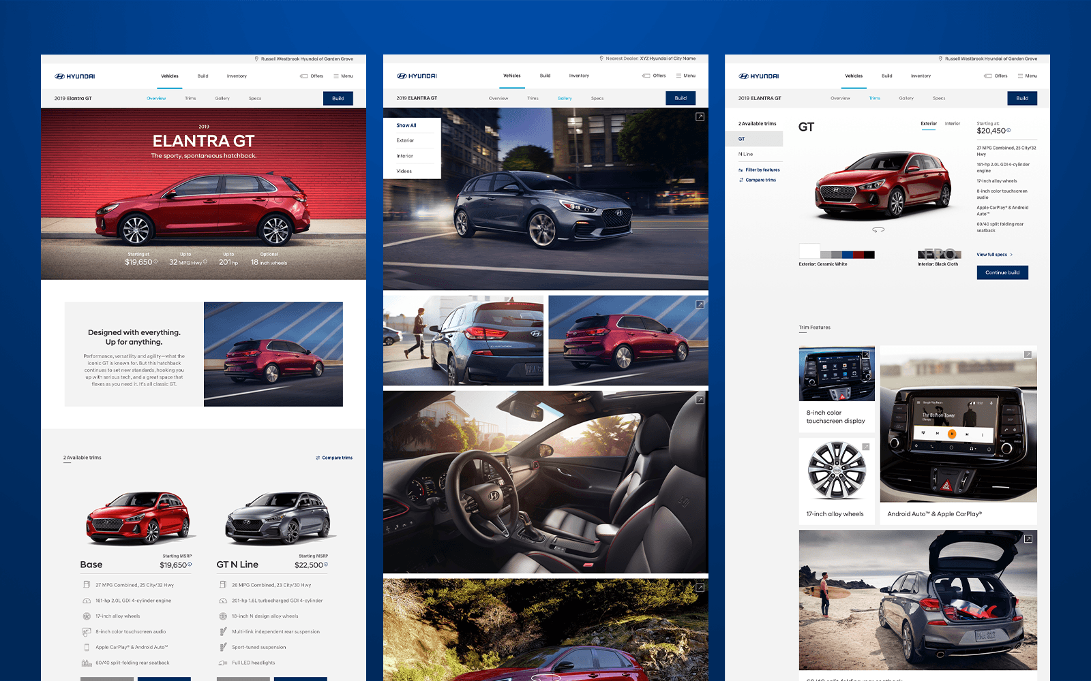The height and width of the screenshot is (681, 1091).
Task: Expand 8-inch touchscreen display feature image
Action: [x=866, y=355]
